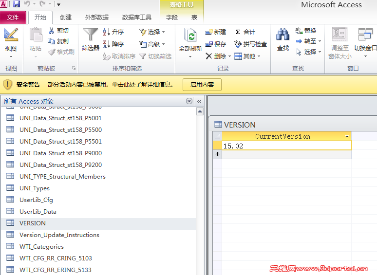The image size is (377, 275).
Task: Click 取消排序 remove sort icon
Action: [106, 56]
